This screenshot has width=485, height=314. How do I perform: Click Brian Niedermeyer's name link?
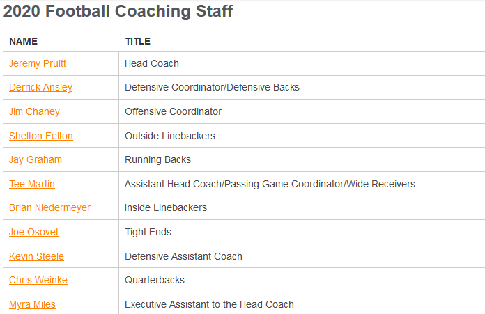[x=49, y=207]
